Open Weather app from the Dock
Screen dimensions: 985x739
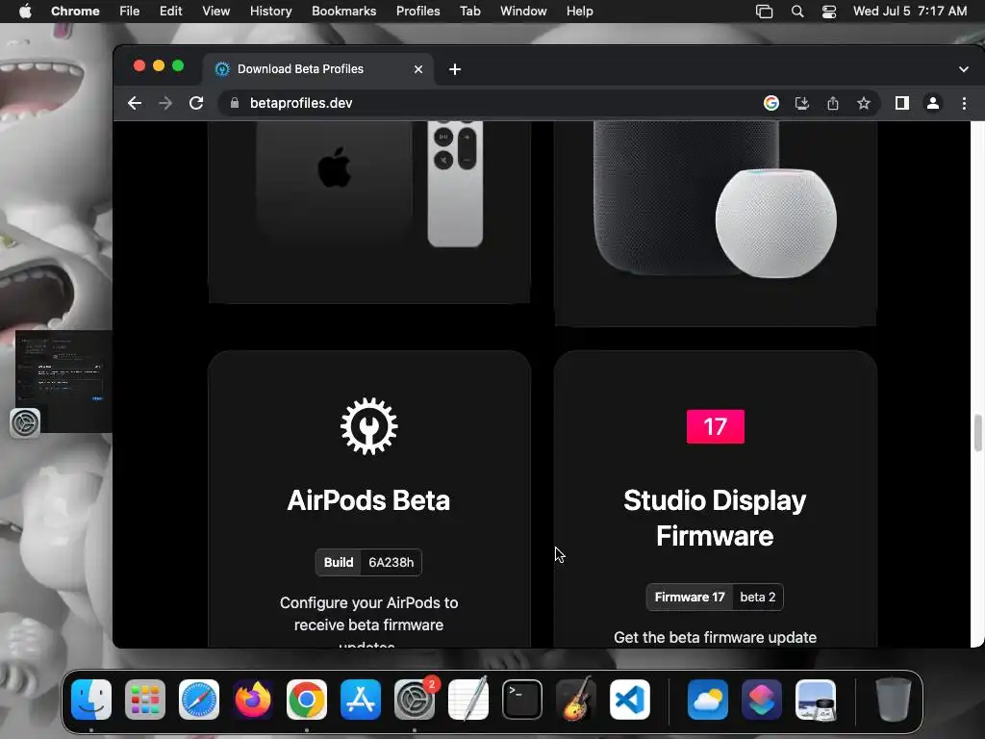tap(707, 700)
